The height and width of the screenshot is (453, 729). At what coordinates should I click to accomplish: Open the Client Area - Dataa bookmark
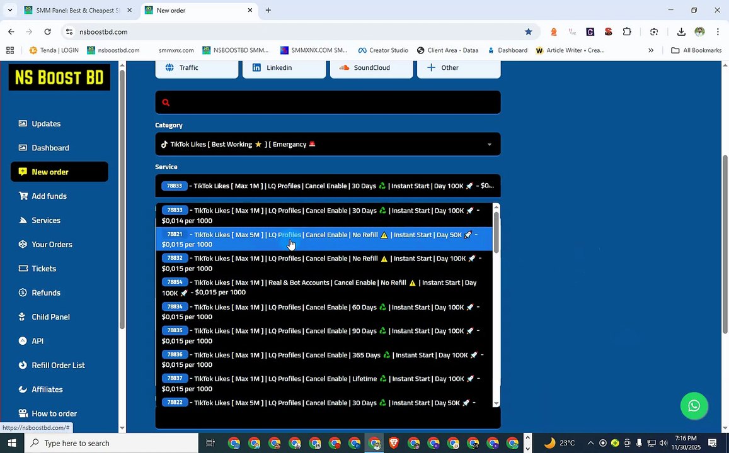[447, 50]
